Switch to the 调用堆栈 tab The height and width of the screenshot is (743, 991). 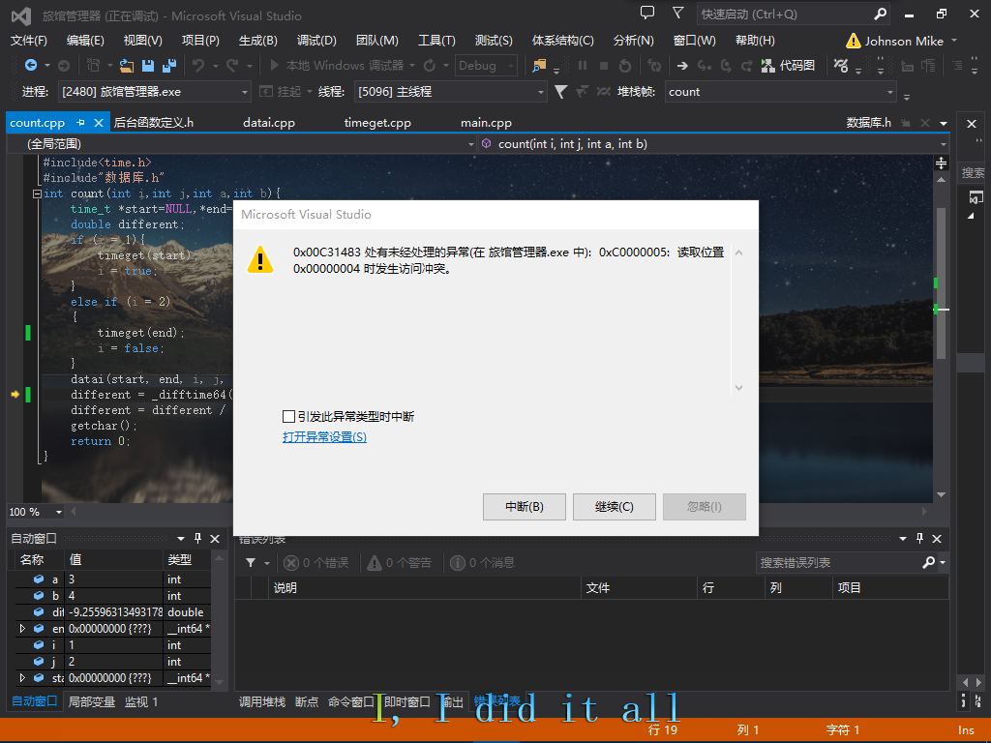pyautogui.click(x=261, y=702)
